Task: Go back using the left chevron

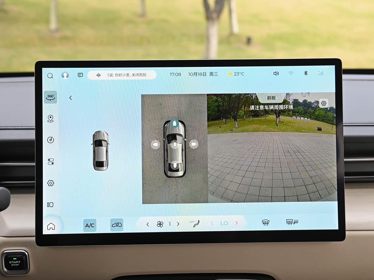Action: 71,98
